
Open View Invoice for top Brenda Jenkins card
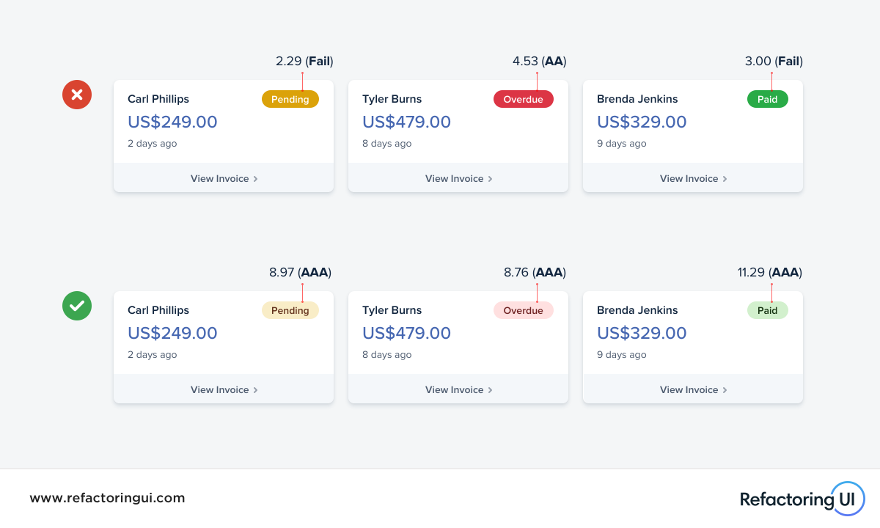click(x=693, y=178)
